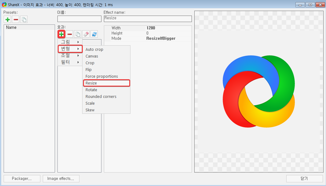This screenshot has width=326, height=186.
Task: Choose Scale effect
Action: pos(106,103)
